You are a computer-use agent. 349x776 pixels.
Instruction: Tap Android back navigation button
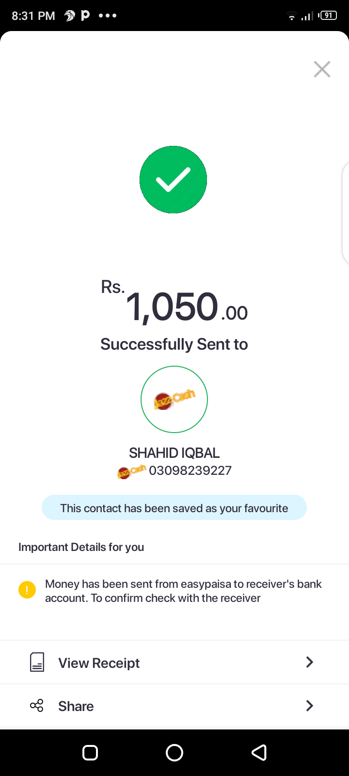coord(259,753)
